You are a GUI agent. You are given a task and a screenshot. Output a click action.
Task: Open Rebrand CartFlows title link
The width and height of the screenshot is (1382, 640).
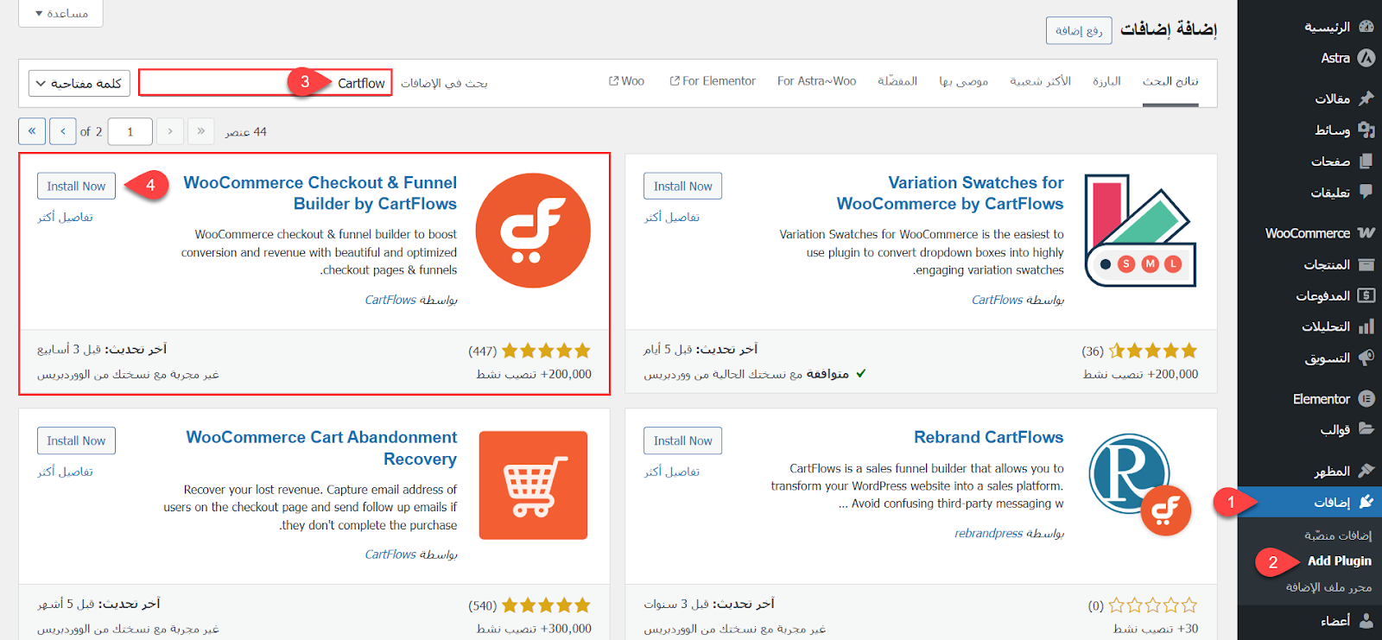[989, 437]
